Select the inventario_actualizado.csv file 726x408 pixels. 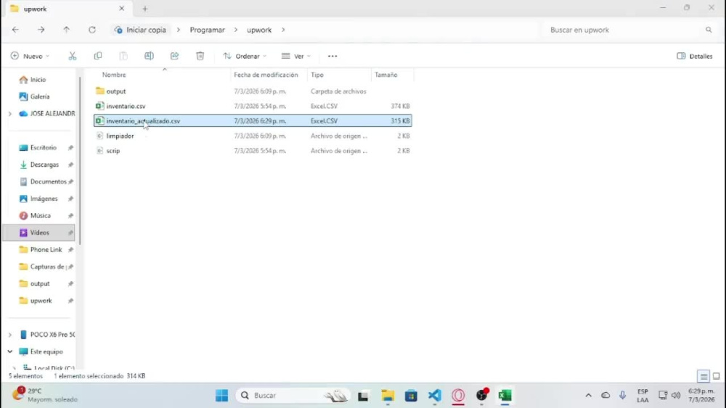253,120
